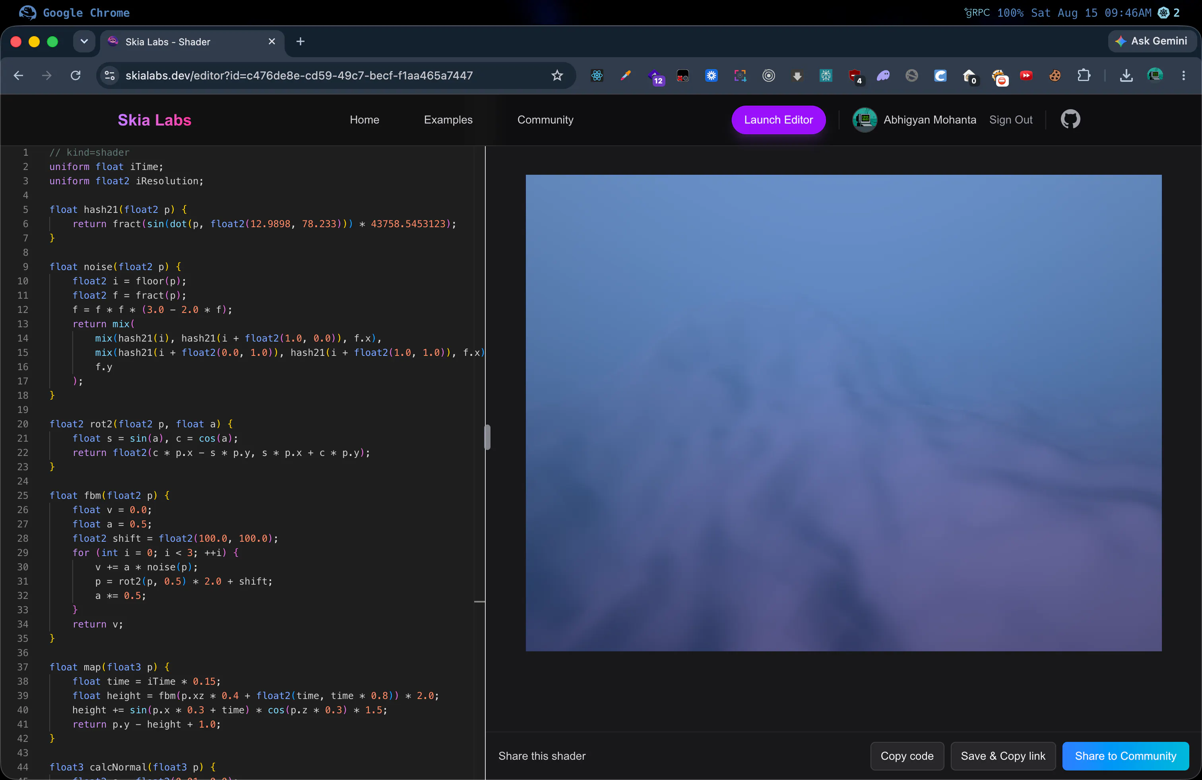Click the date and time in menu bar
The image size is (1202, 780).
coord(1091,13)
